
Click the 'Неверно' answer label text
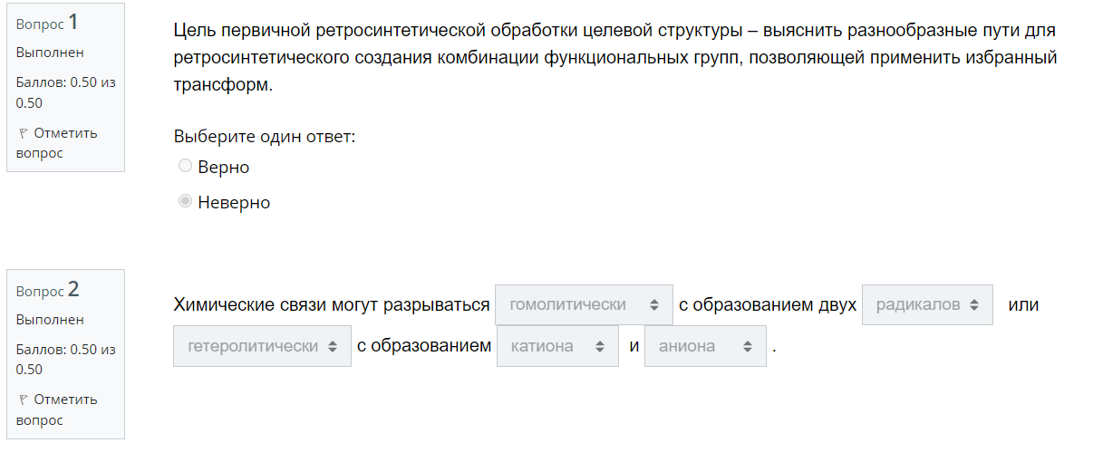(x=234, y=202)
